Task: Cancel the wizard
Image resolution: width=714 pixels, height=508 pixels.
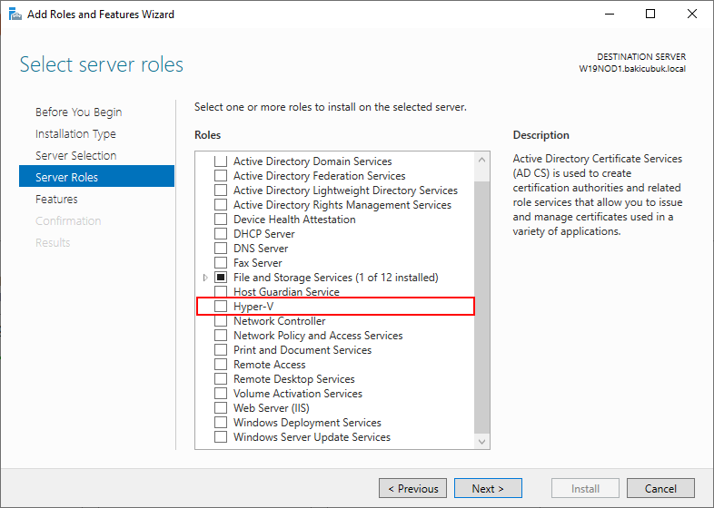Action: click(x=660, y=488)
